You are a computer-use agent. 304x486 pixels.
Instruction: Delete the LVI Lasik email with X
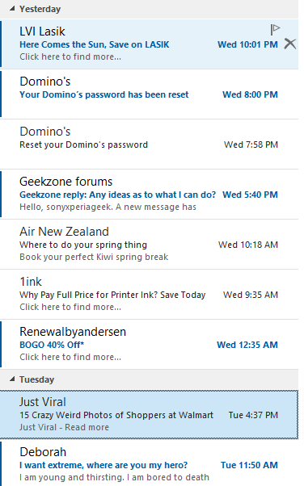(290, 44)
